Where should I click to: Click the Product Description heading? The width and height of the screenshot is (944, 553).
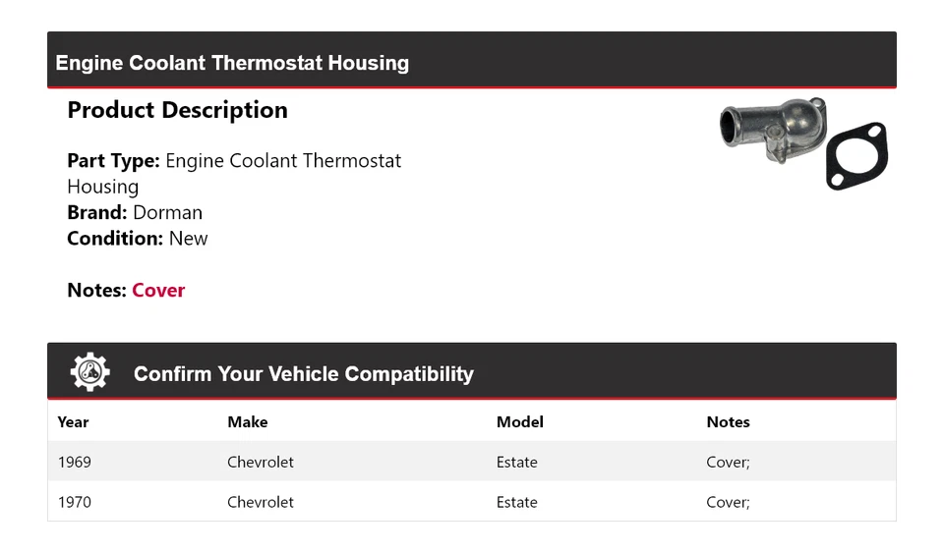click(177, 110)
